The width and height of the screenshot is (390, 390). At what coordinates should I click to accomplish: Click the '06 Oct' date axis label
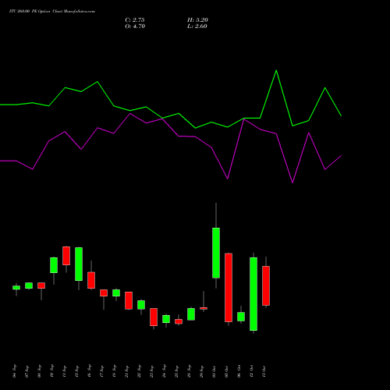click(239, 371)
